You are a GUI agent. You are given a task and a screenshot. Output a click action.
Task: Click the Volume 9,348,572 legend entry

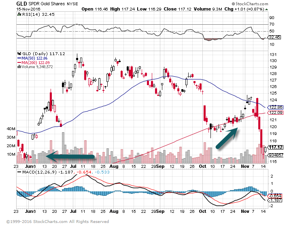pos(37,67)
